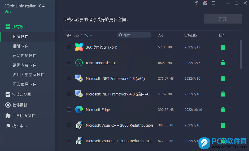249x151 pixels.
Task: Click the 搜索 input field
Action: click(x=134, y=35)
